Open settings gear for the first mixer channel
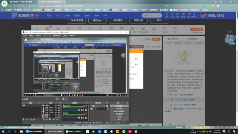Image resolution: width=238 pixels, height=134 pixels. coord(86,110)
